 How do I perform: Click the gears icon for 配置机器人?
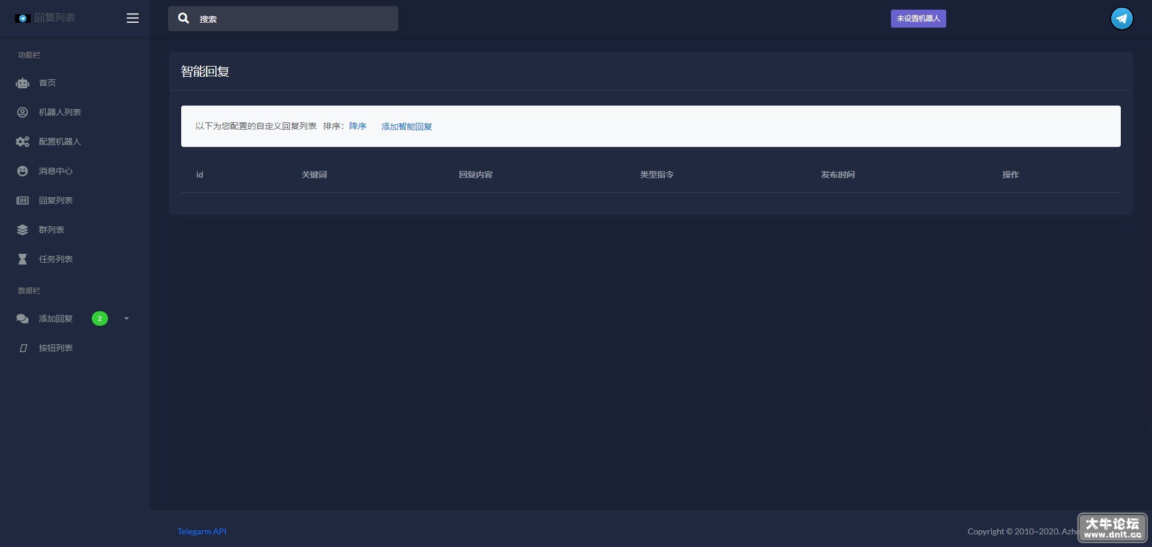[x=23, y=142]
